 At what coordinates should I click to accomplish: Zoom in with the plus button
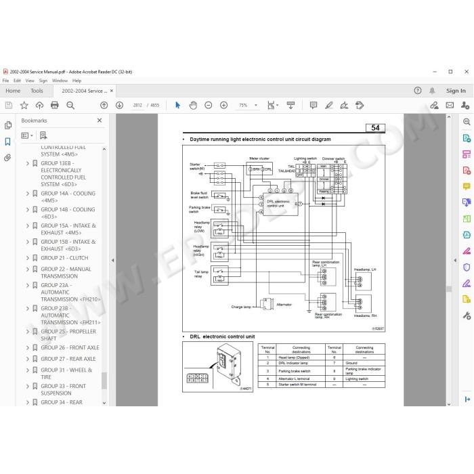click(x=223, y=105)
